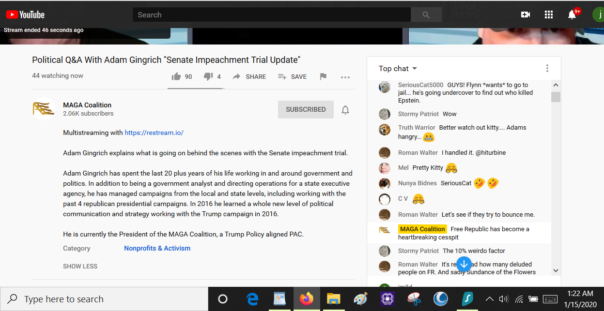Click Truth Warrior's dog avatar
The image size is (604, 311).
tap(385, 130)
